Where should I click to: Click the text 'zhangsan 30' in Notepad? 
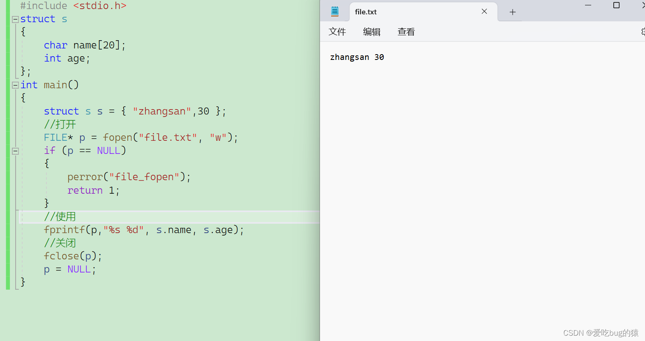[357, 57]
